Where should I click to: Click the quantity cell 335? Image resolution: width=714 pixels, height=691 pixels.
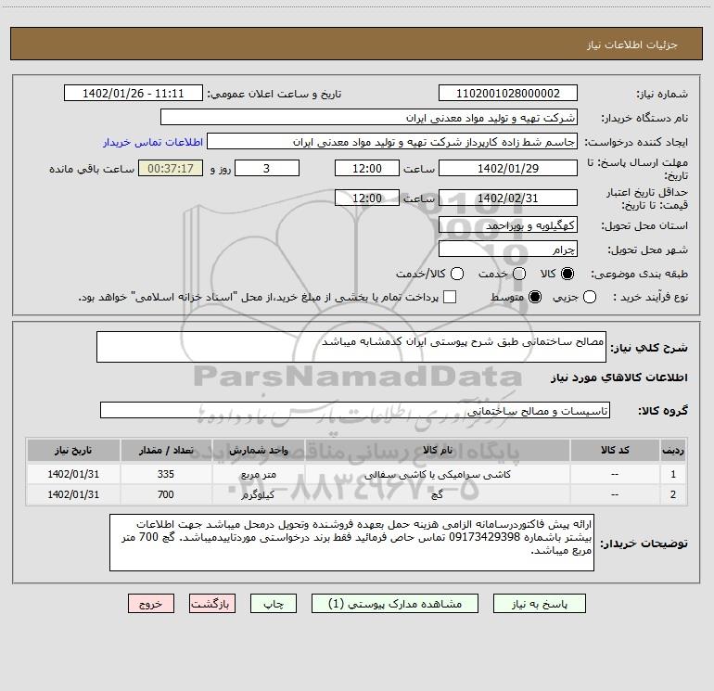pyautogui.click(x=166, y=474)
